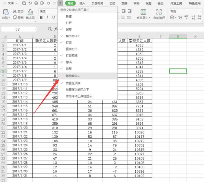This screenshot has height=182, width=204.
Task: Switch to the 审阅 ribbon tab
Action: tap(136, 3)
